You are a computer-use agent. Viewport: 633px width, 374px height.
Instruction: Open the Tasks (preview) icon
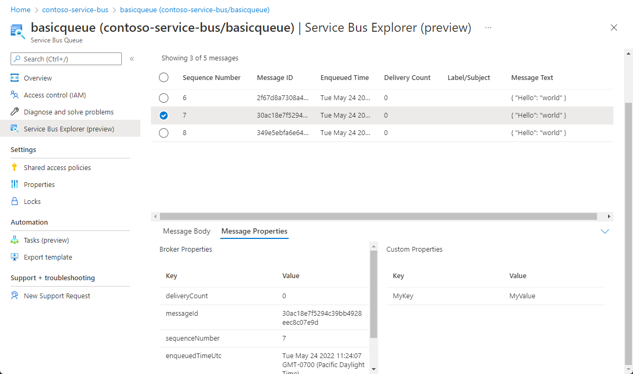pos(15,241)
